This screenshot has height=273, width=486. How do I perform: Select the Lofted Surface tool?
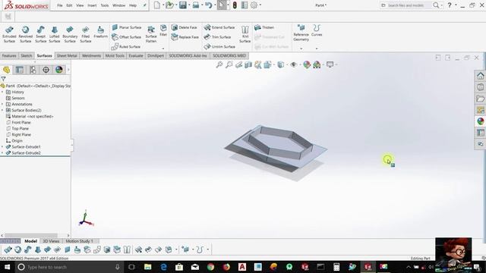54,34
